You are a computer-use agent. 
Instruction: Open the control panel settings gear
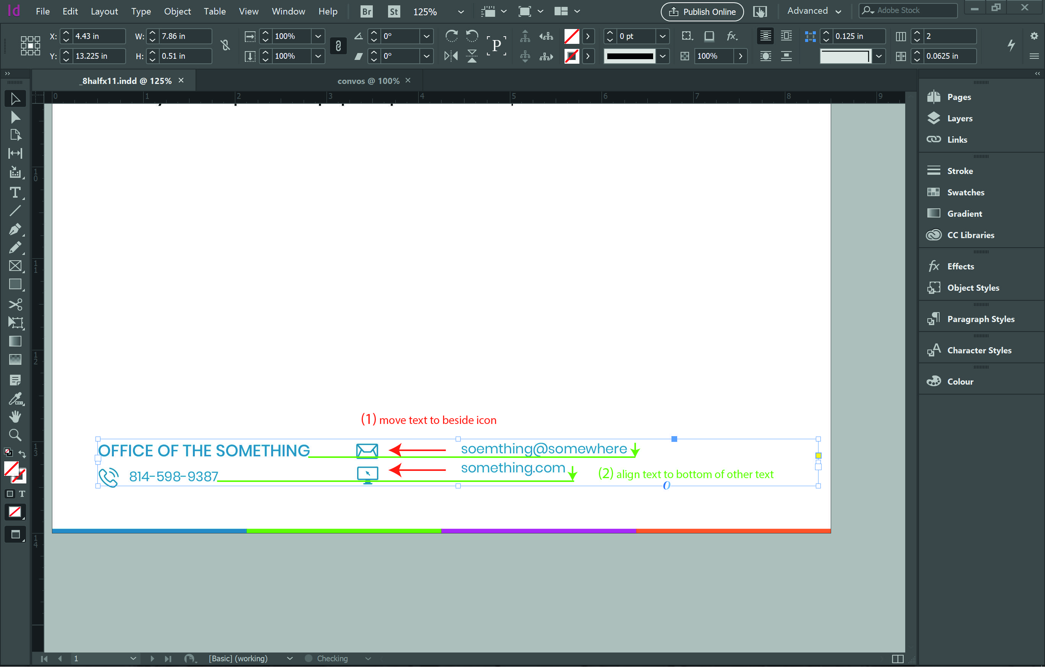click(x=1034, y=35)
